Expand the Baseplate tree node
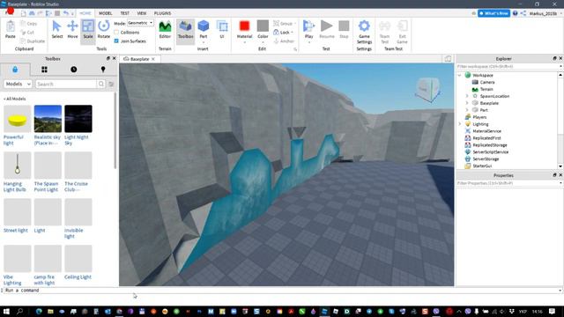Image resolution: width=564 pixels, height=317 pixels. (x=467, y=103)
